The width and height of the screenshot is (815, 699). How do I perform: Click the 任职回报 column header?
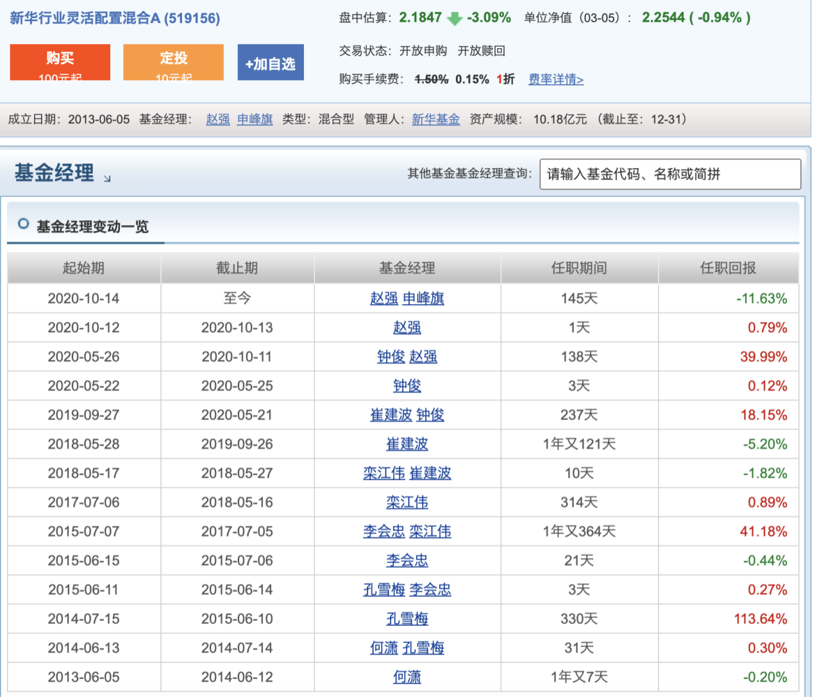point(728,267)
